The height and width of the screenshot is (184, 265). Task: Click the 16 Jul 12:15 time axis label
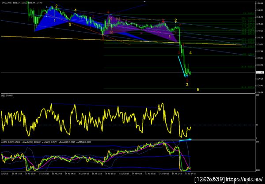96,173
